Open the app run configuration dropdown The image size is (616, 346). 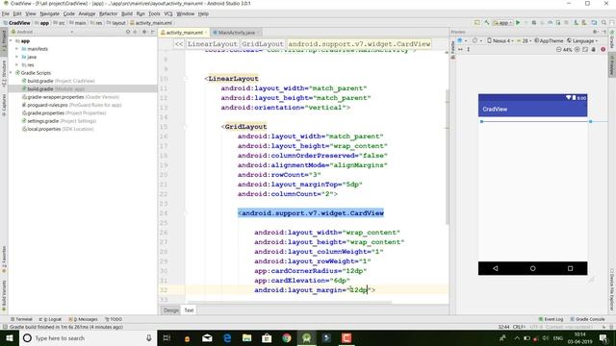(x=502, y=23)
